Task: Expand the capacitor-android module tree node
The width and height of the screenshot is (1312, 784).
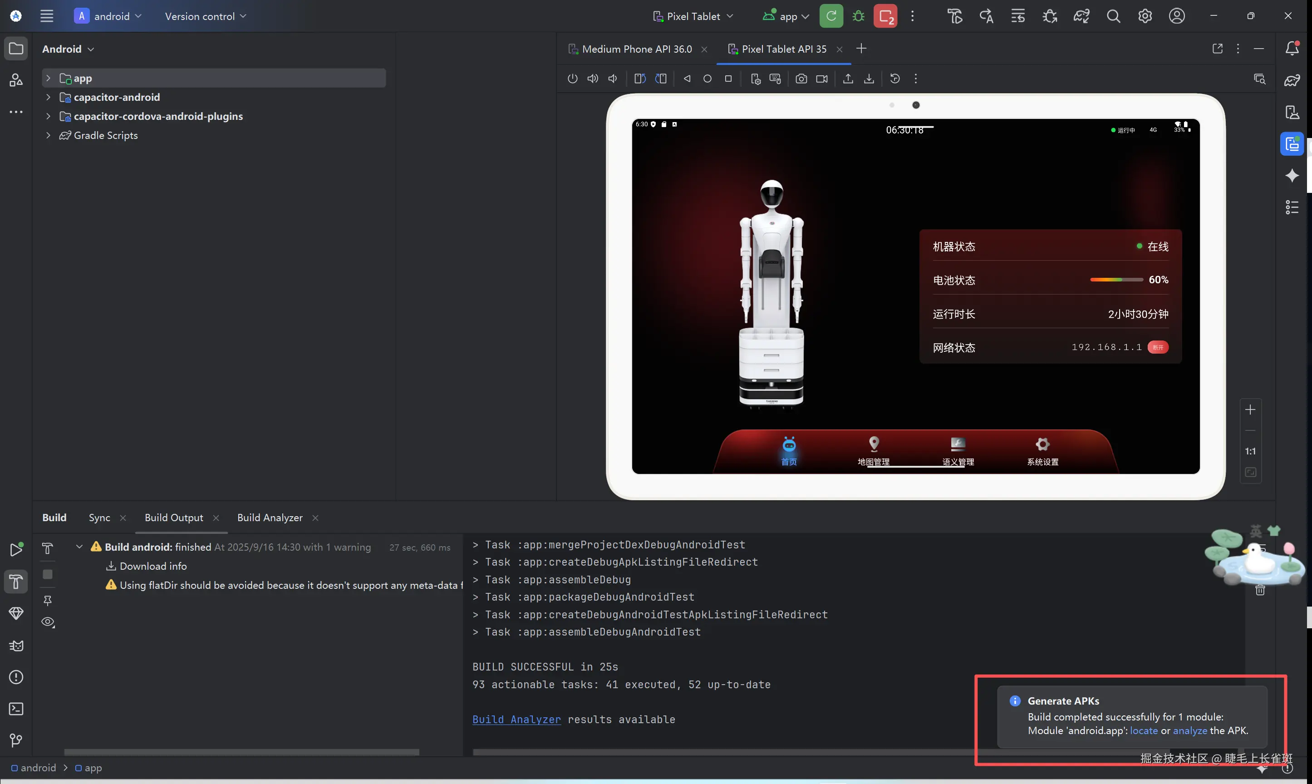Action: [48, 97]
